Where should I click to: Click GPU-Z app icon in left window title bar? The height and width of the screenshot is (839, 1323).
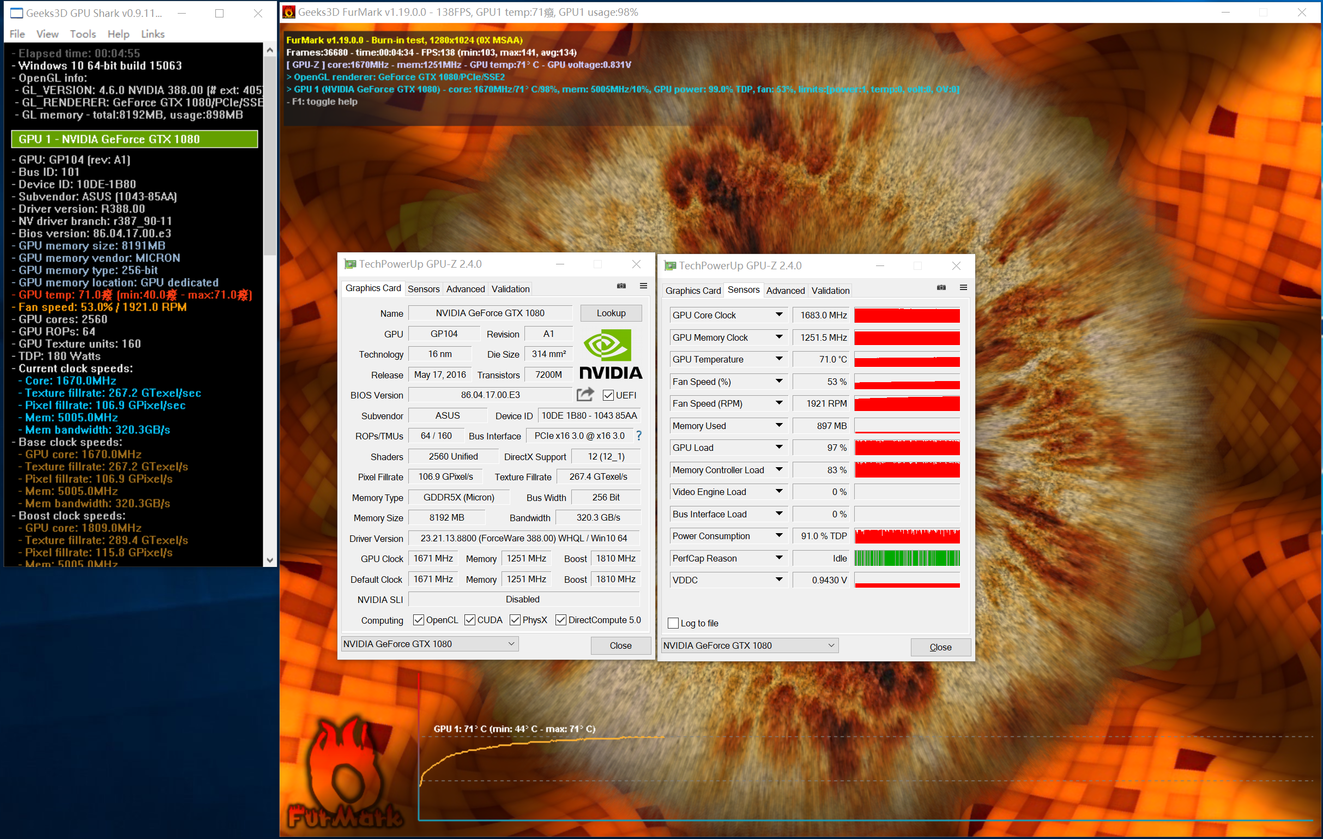[350, 264]
